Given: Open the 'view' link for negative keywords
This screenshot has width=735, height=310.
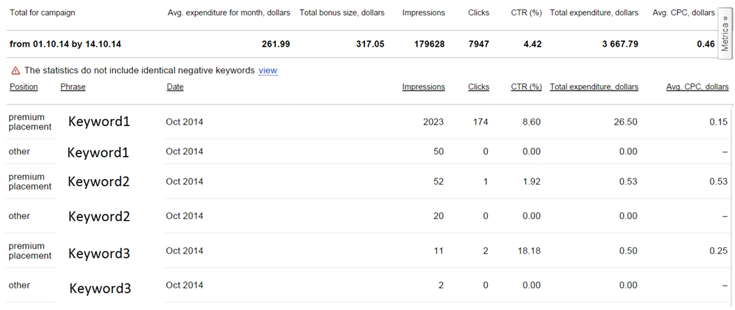Looking at the screenshot, I should coord(268,70).
